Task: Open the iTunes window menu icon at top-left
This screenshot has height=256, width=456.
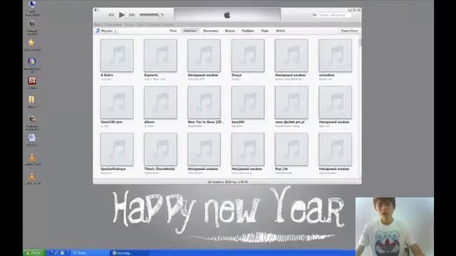Action: [x=97, y=10]
